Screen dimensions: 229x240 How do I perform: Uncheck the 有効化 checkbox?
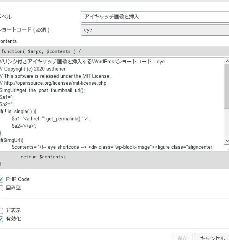click(1, 219)
